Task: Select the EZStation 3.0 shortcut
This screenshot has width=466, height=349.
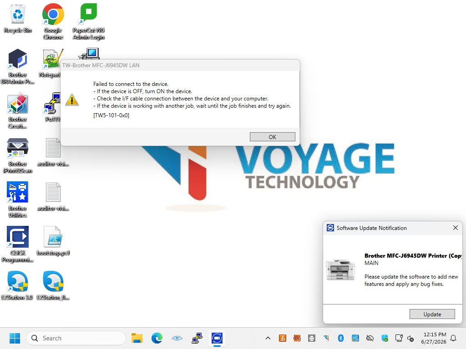Action: pos(17,285)
